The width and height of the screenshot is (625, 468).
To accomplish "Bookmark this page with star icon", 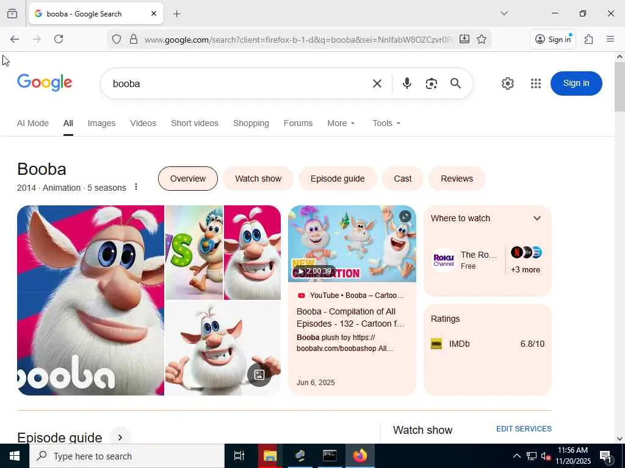I will (x=482, y=39).
